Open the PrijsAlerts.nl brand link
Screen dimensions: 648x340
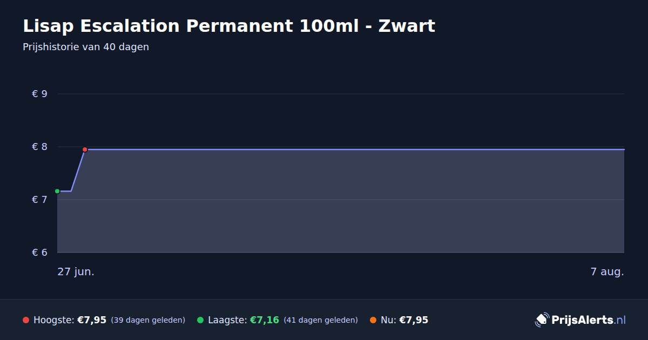[x=580, y=320]
